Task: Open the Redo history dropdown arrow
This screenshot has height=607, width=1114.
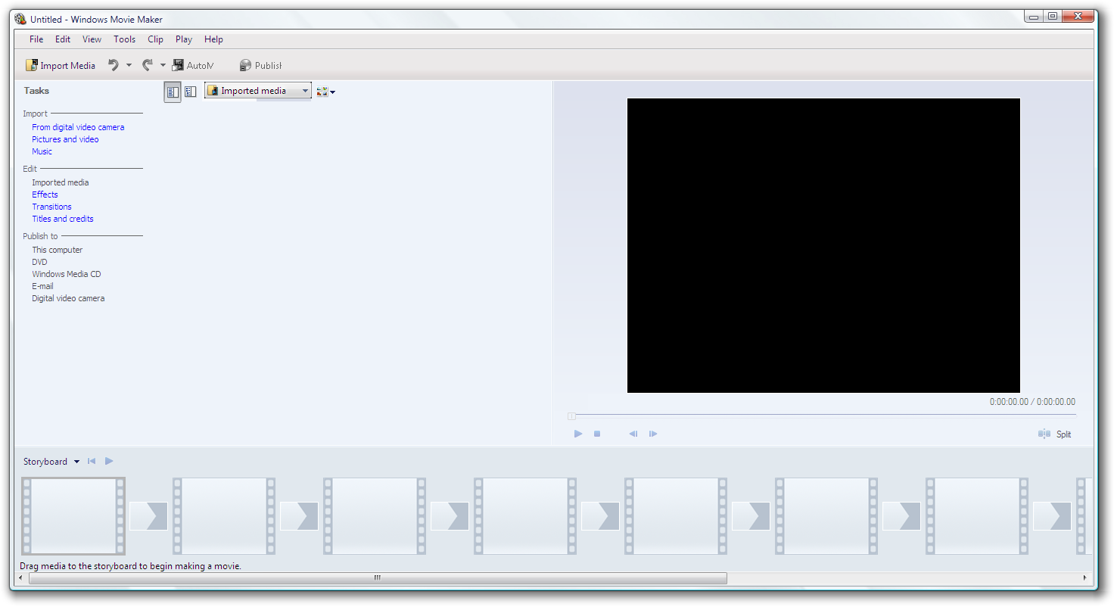Action: (x=163, y=66)
